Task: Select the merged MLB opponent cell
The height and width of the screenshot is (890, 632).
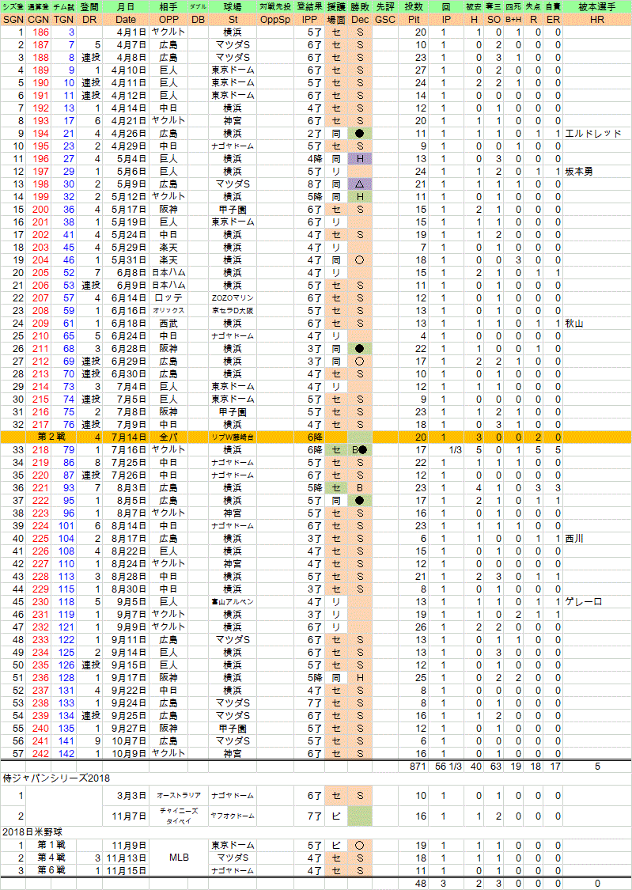Action: click(x=180, y=858)
